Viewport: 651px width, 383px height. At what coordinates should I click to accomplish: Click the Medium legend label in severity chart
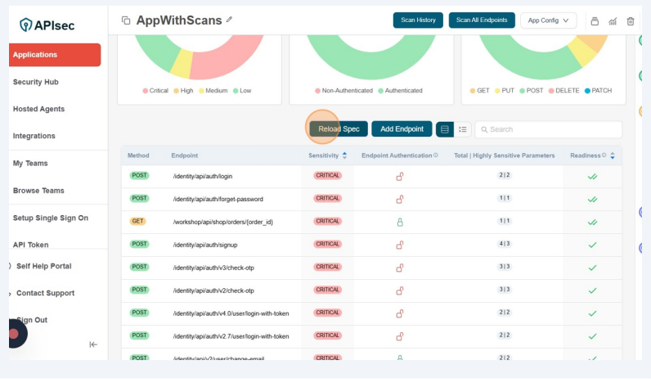216,91
